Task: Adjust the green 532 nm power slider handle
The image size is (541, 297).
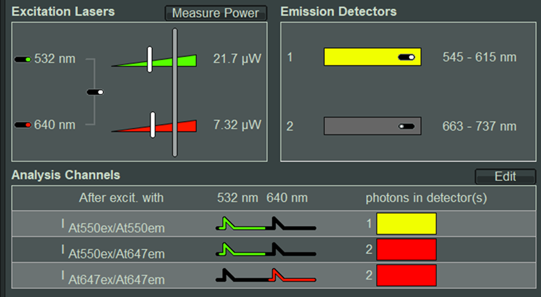Action: [149, 59]
